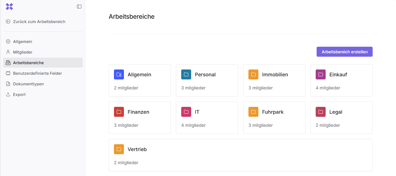The width and height of the screenshot is (396, 176).
Task: Open the Fuhrpark workspace card
Action: pyautogui.click(x=274, y=118)
